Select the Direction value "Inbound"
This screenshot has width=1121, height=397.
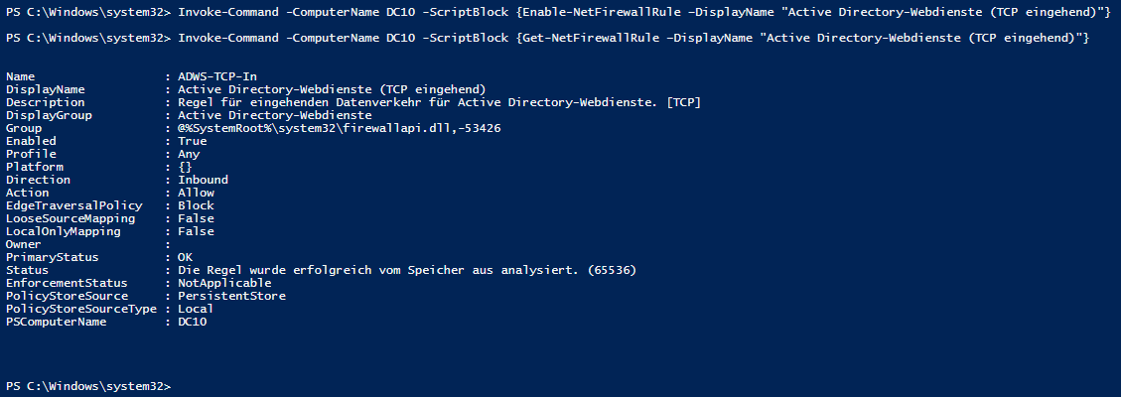[203, 180]
